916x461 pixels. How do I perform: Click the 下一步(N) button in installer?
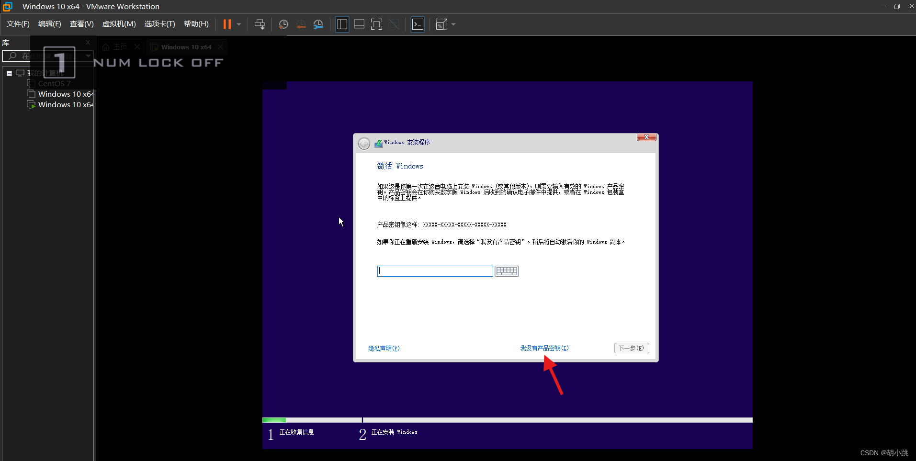click(x=631, y=348)
